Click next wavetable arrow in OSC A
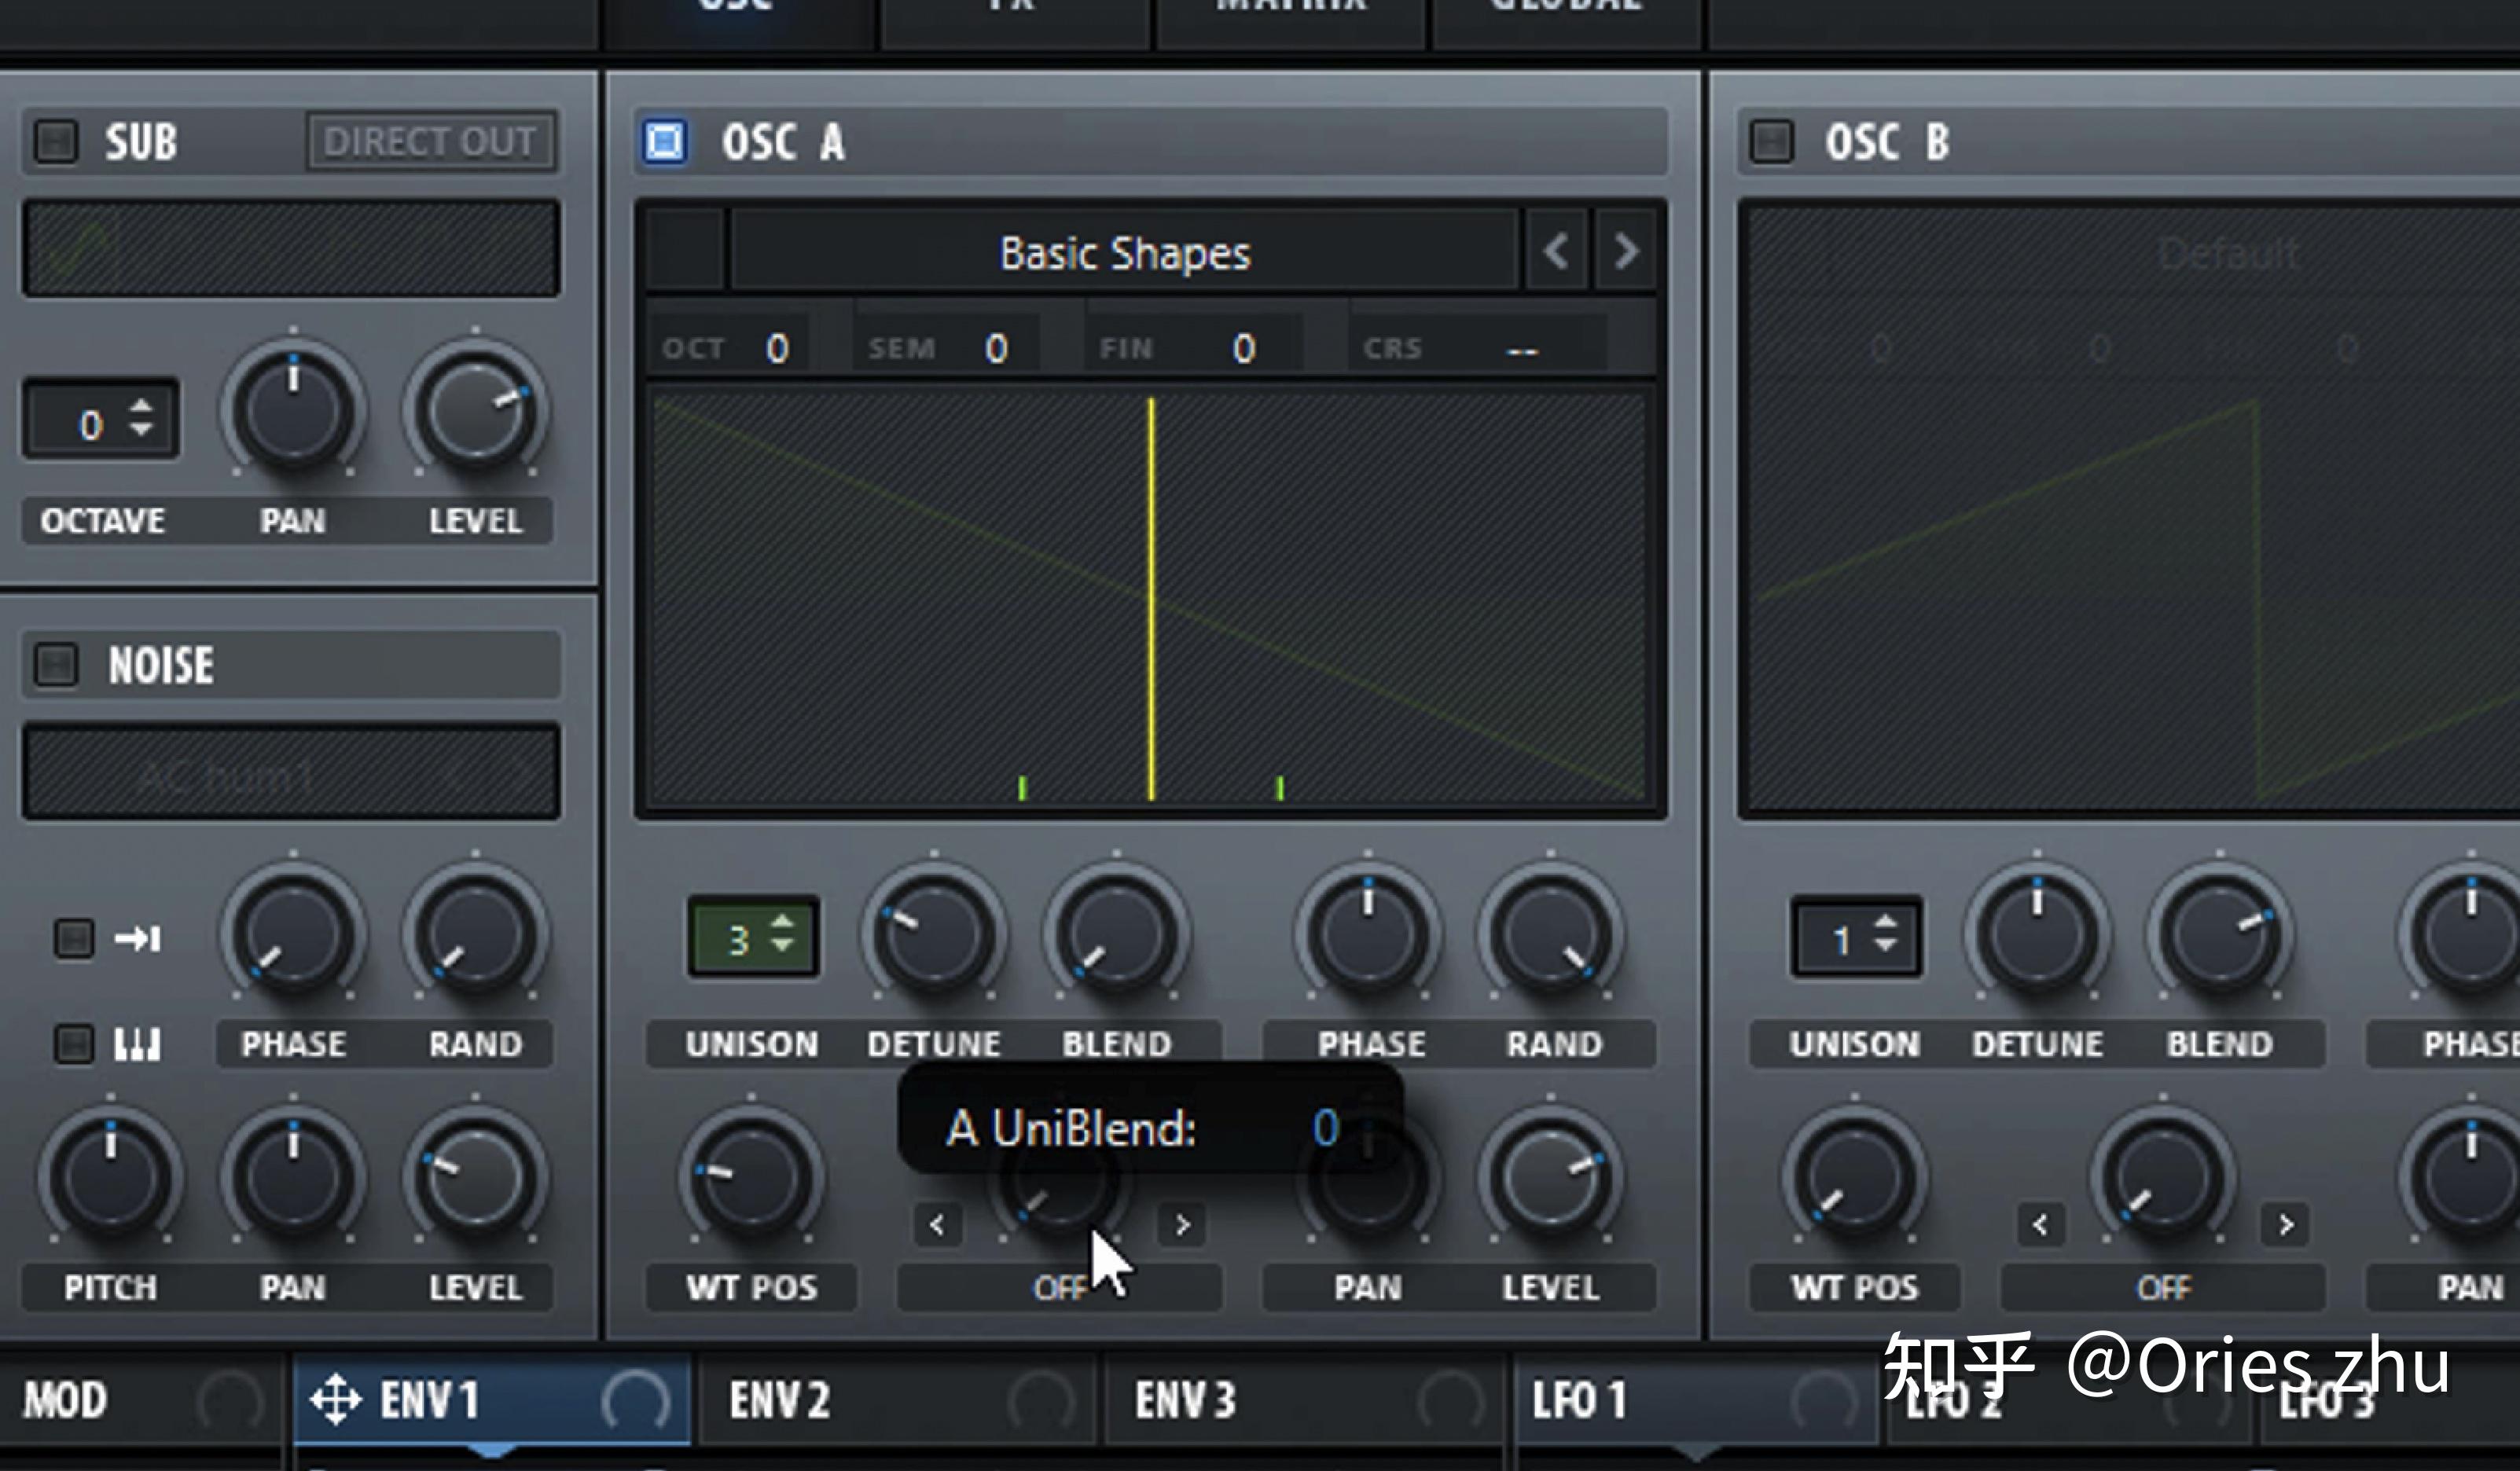 tap(1625, 251)
